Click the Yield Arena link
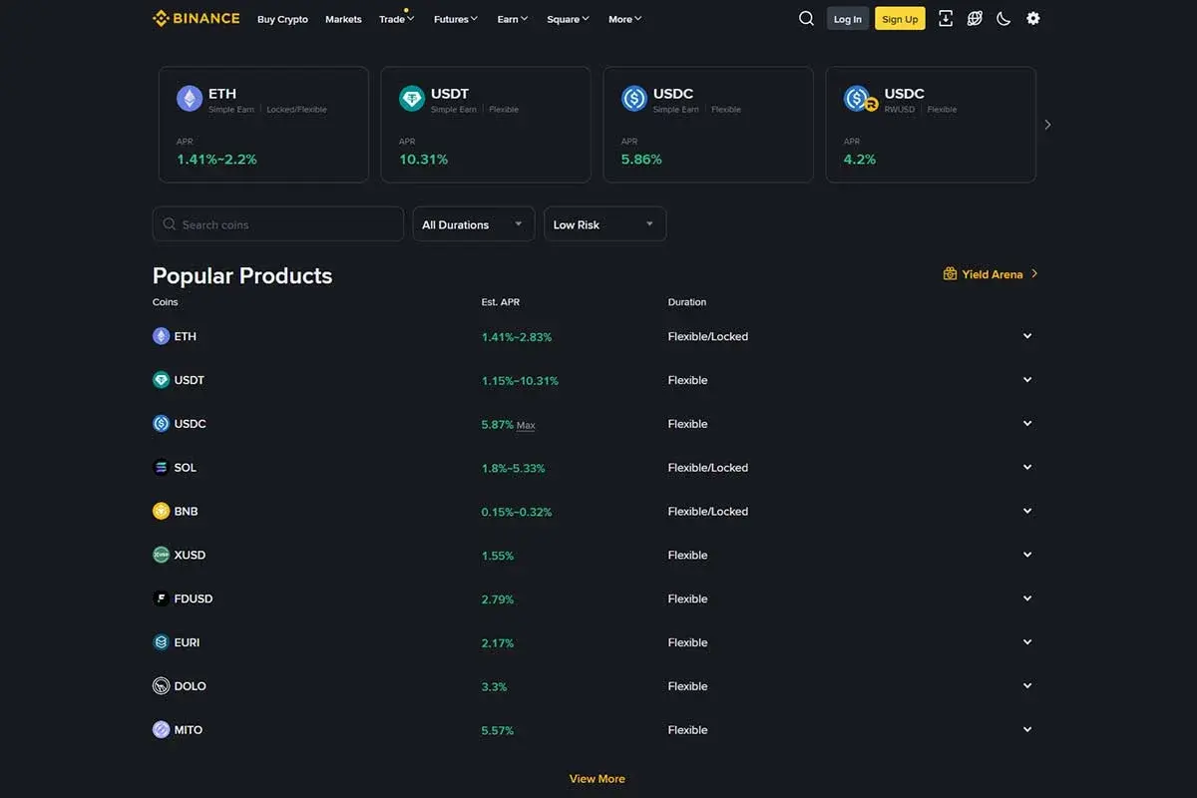Screen dimensions: 1197x798 tap(991, 274)
